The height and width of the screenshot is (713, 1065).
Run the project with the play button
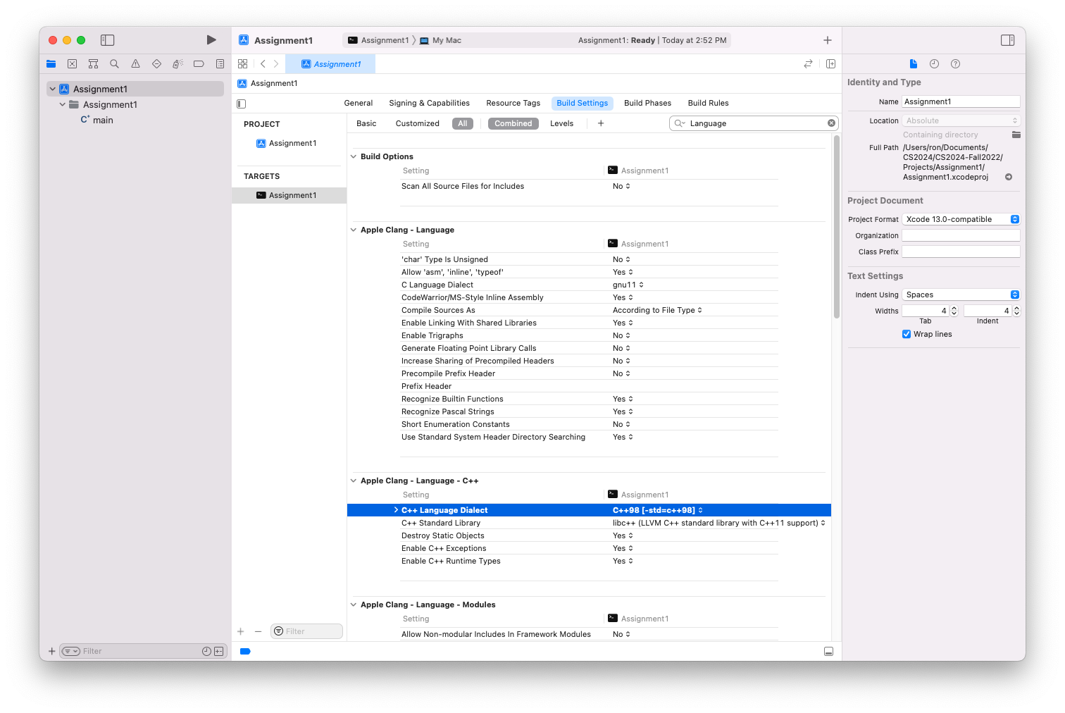211,40
